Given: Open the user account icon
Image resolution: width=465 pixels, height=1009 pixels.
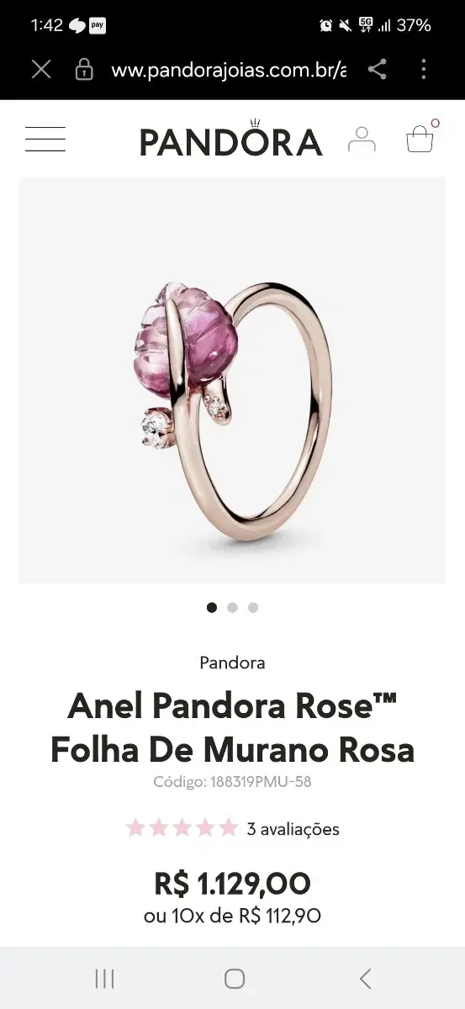Looking at the screenshot, I should click(362, 139).
